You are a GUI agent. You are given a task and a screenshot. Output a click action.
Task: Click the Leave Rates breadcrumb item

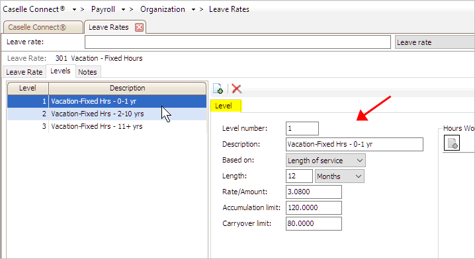(x=229, y=9)
